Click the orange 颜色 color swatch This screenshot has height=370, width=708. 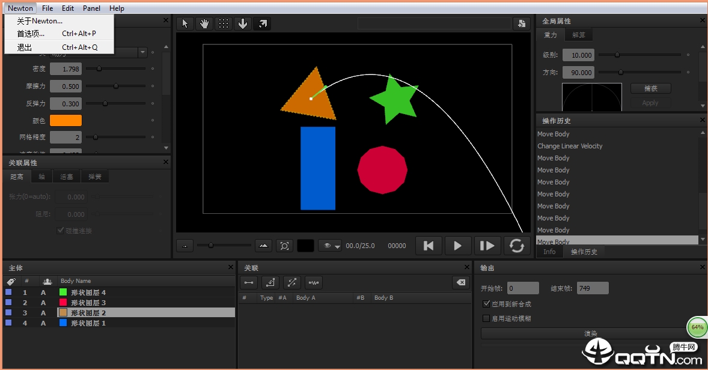click(66, 120)
